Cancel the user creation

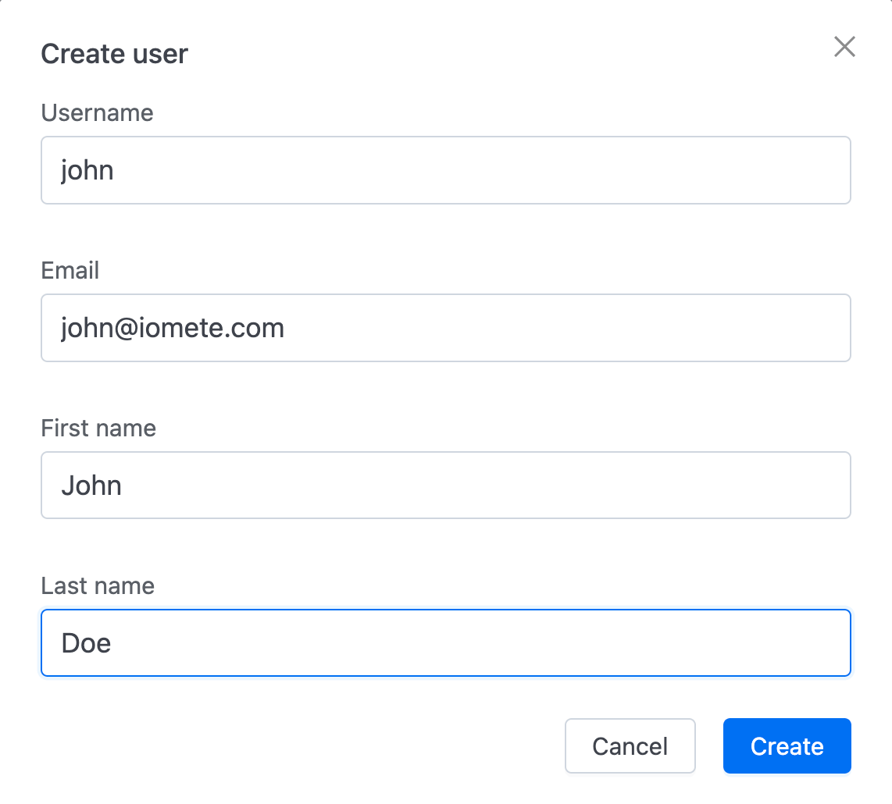click(x=630, y=745)
